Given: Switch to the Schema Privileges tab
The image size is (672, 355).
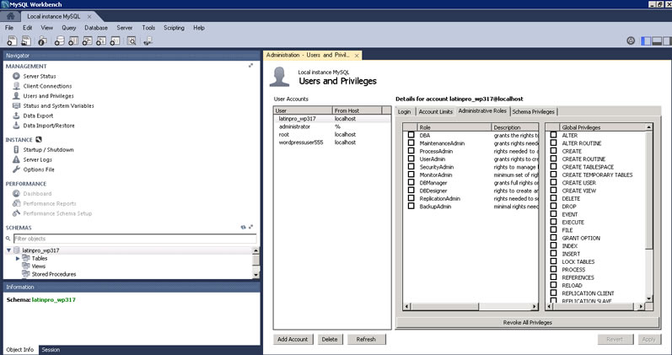Looking at the screenshot, I should 534,111.
